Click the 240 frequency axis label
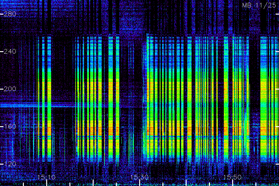Viewport: 279px width, 186px height. [x=10, y=51]
